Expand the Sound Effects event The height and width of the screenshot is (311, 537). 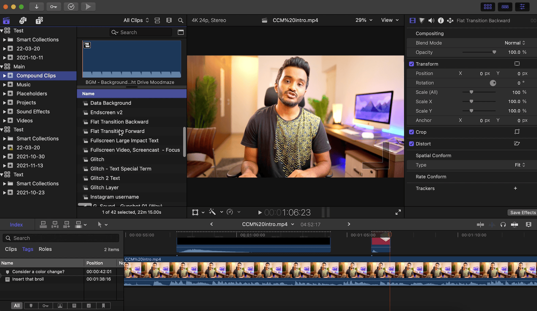(4, 112)
